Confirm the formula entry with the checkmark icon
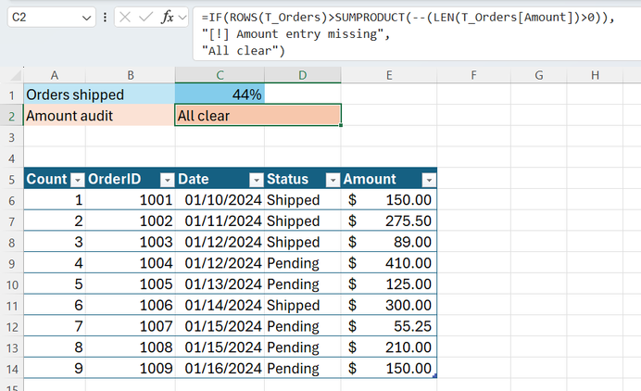Image resolution: width=641 pixels, height=391 pixels. coord(145,18)
